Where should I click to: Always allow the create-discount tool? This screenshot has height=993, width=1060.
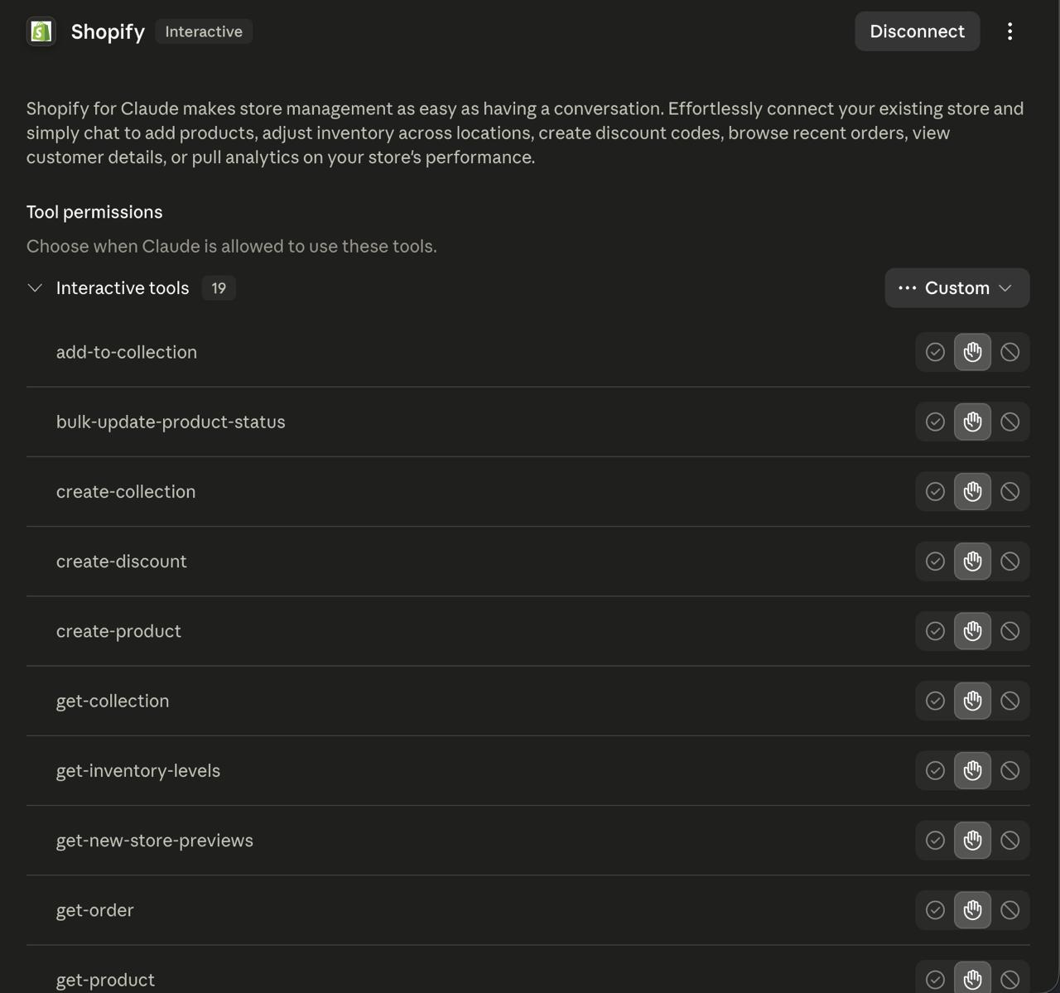pyautogui.click(x=935, y=561)
